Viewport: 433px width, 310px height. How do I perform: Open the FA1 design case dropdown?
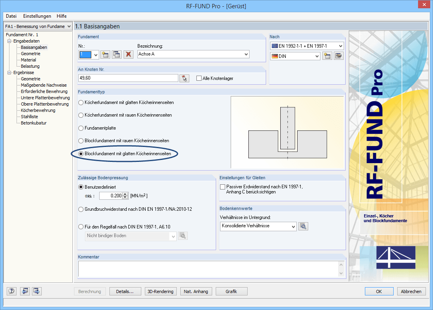click(69, 26)
